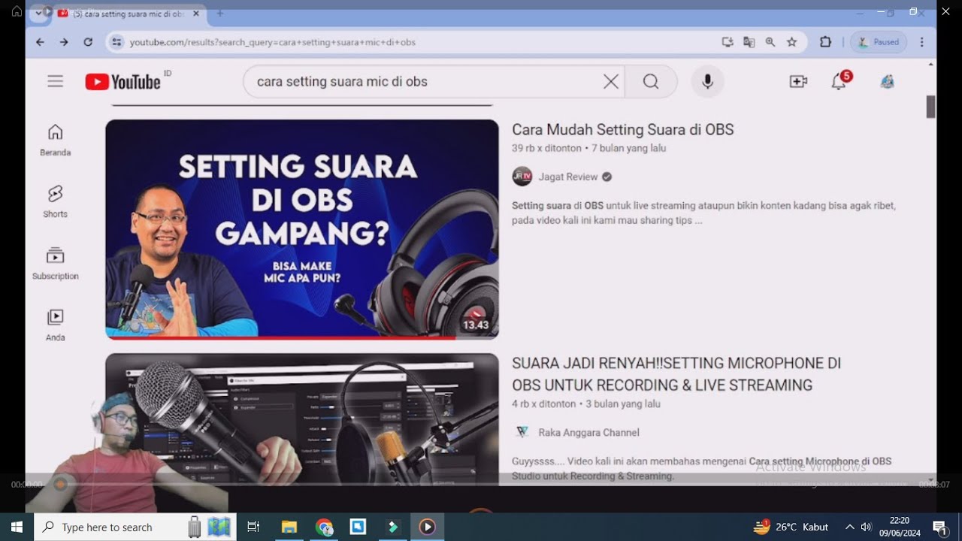Click the Raka Anggara channel avatar
Viewport: 962px width, 541px height.
(522, 432)
